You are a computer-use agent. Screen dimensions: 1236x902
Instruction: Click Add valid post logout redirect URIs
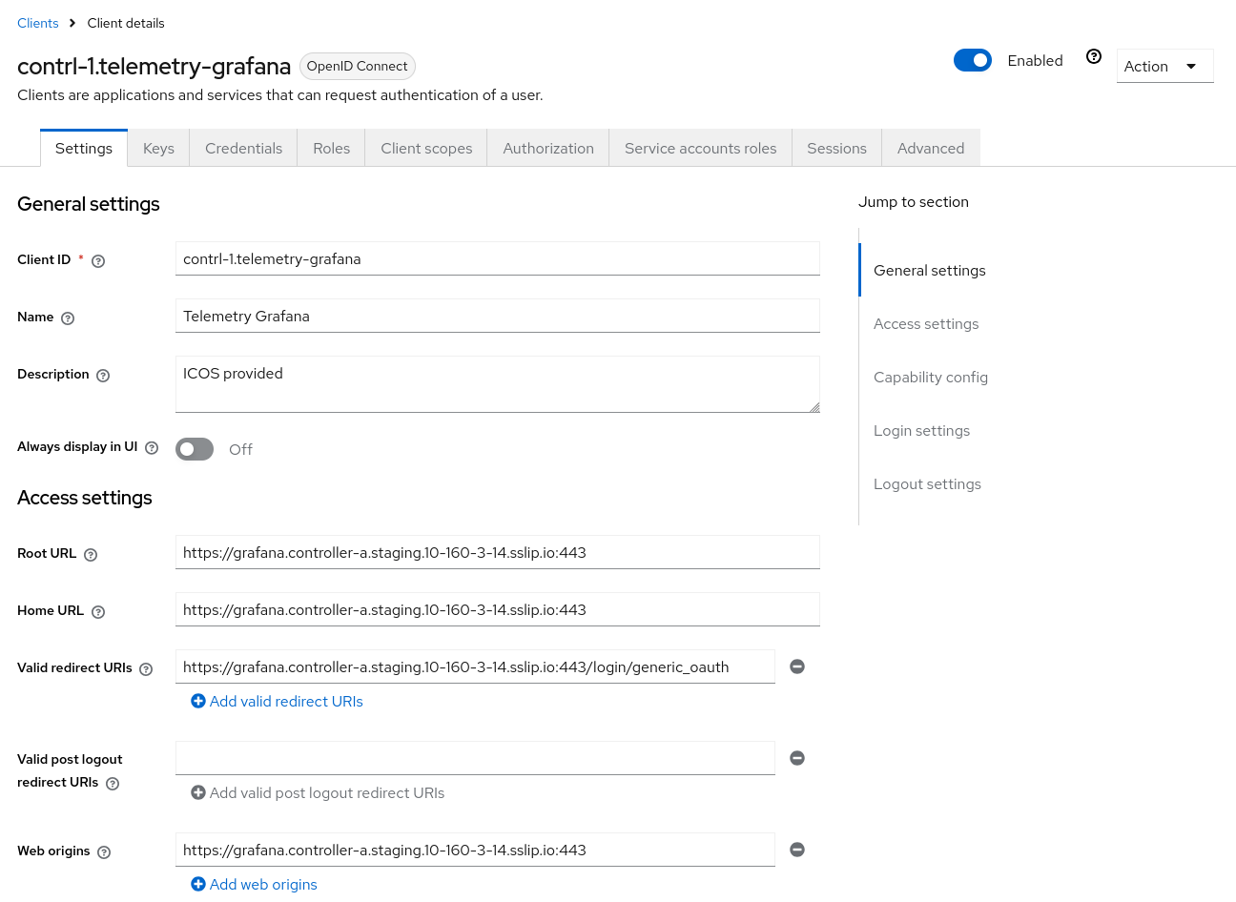(x=318, y=792)
